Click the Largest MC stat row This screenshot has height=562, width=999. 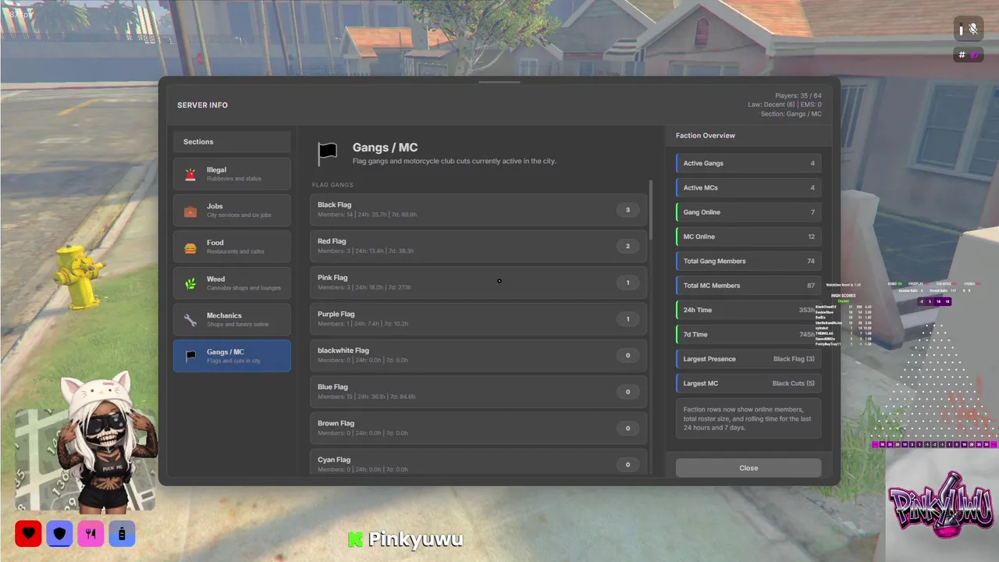748,383
